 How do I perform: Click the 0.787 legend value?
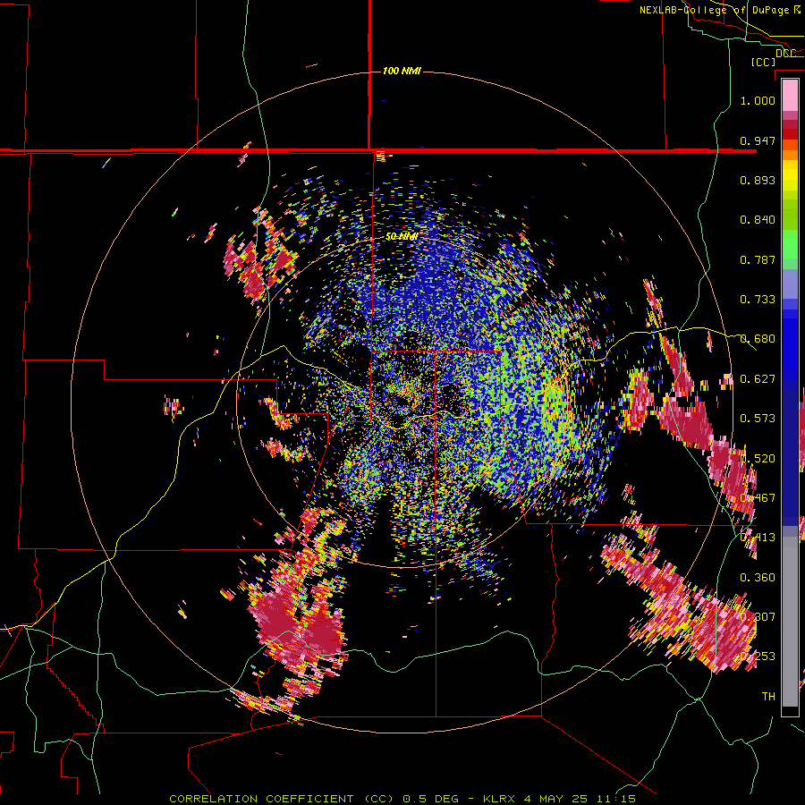[758, 259]
